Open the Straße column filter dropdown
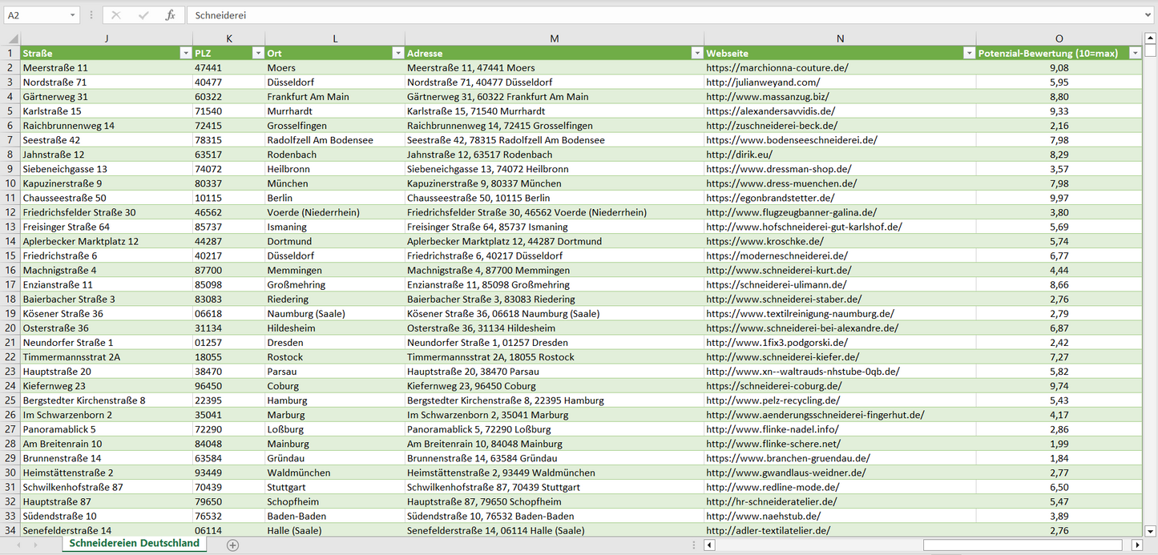The height and width of the screenshot is (555, 1158). click(186, 53)
